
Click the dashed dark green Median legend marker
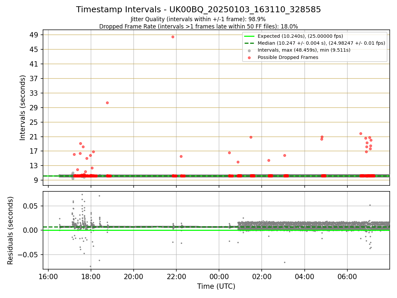click(x=249, y=43)
